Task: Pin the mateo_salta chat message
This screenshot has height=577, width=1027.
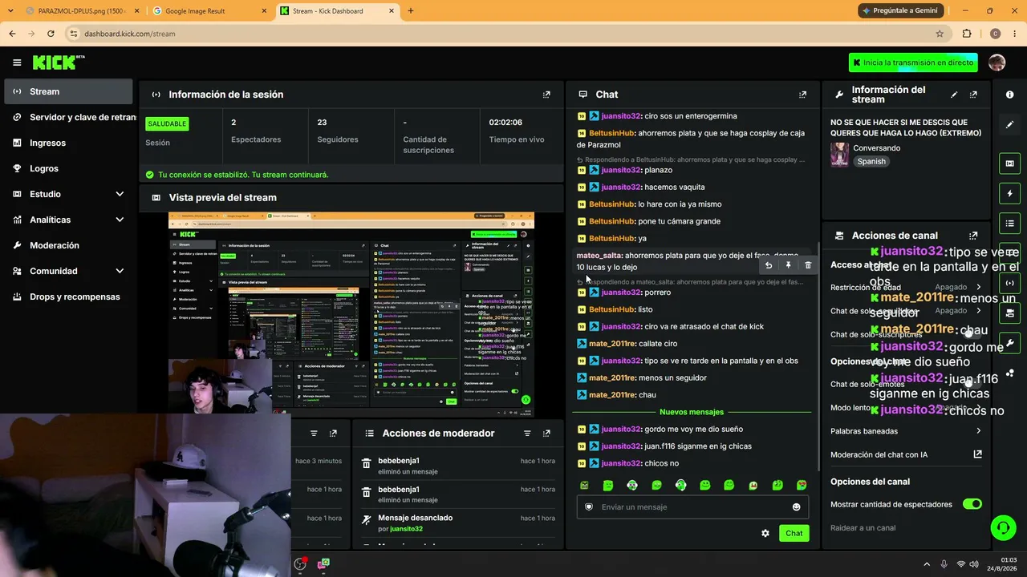Action: 788,265
